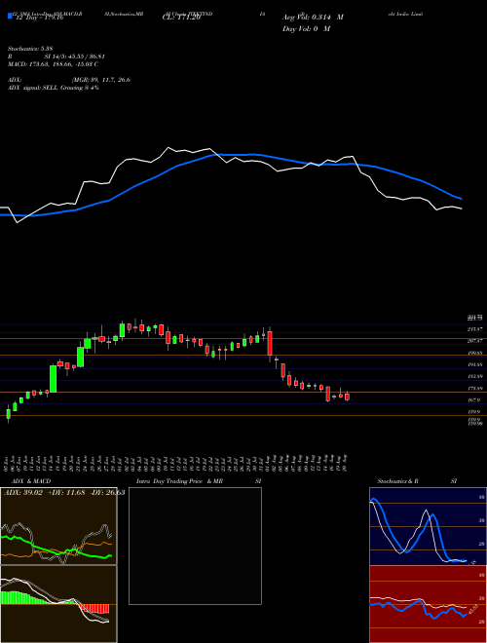
Task: Click the ADX (MGR) 39, 11.7, 26.6 values
Action: pyautogui.click(x=101, y=80)
